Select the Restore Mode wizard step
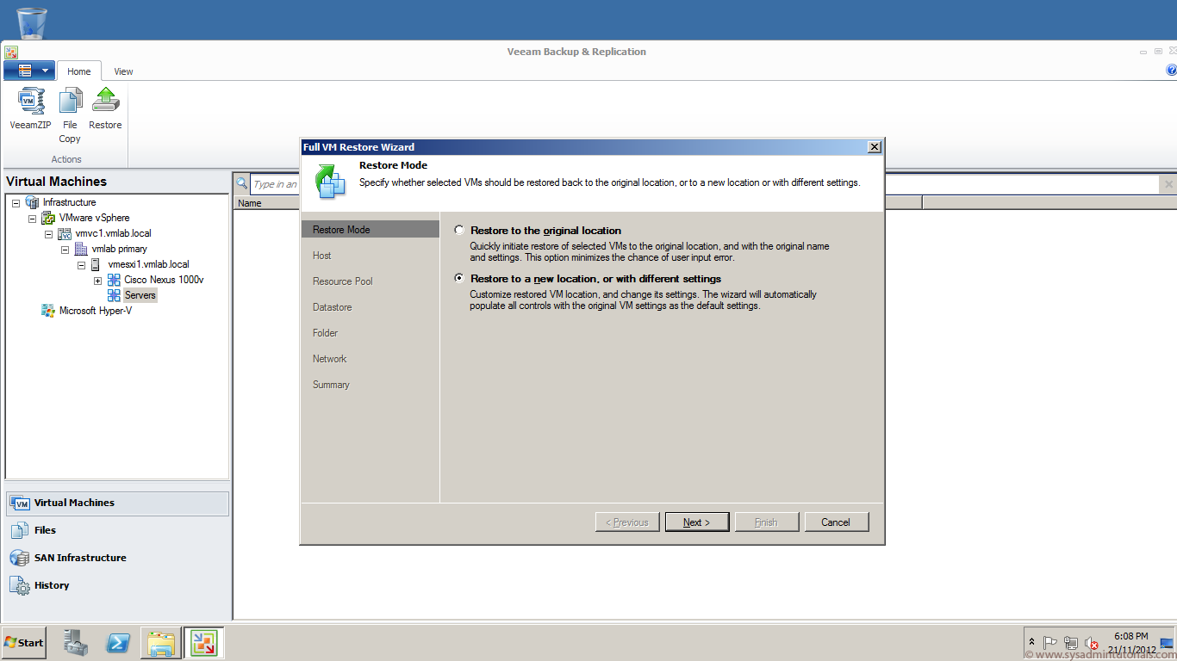1177x661 pixels. tap(371, 230)
